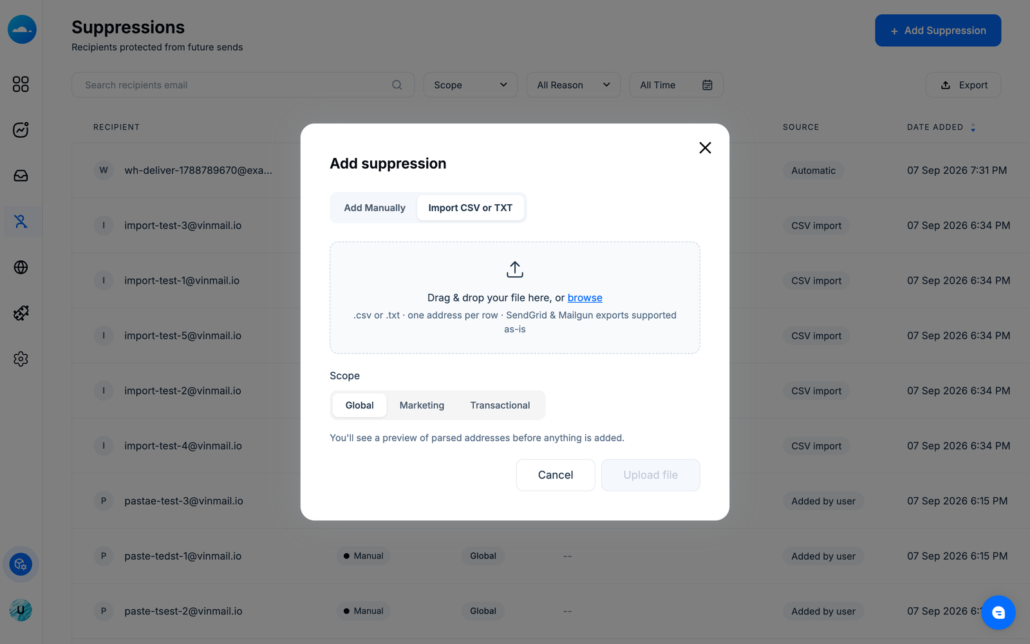The height and width of the screenshot is (644, 1030).
Task: Open the analytics chart icon in sidebar
Action: [x=21, y=130]
